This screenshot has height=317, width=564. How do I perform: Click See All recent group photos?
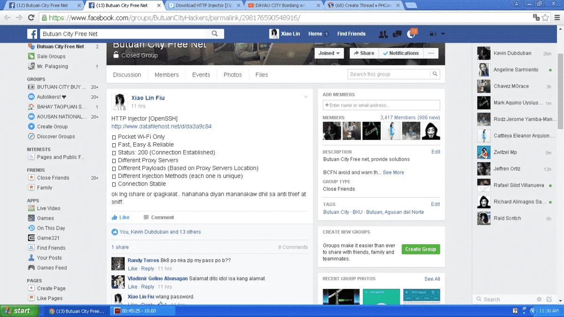432,279
